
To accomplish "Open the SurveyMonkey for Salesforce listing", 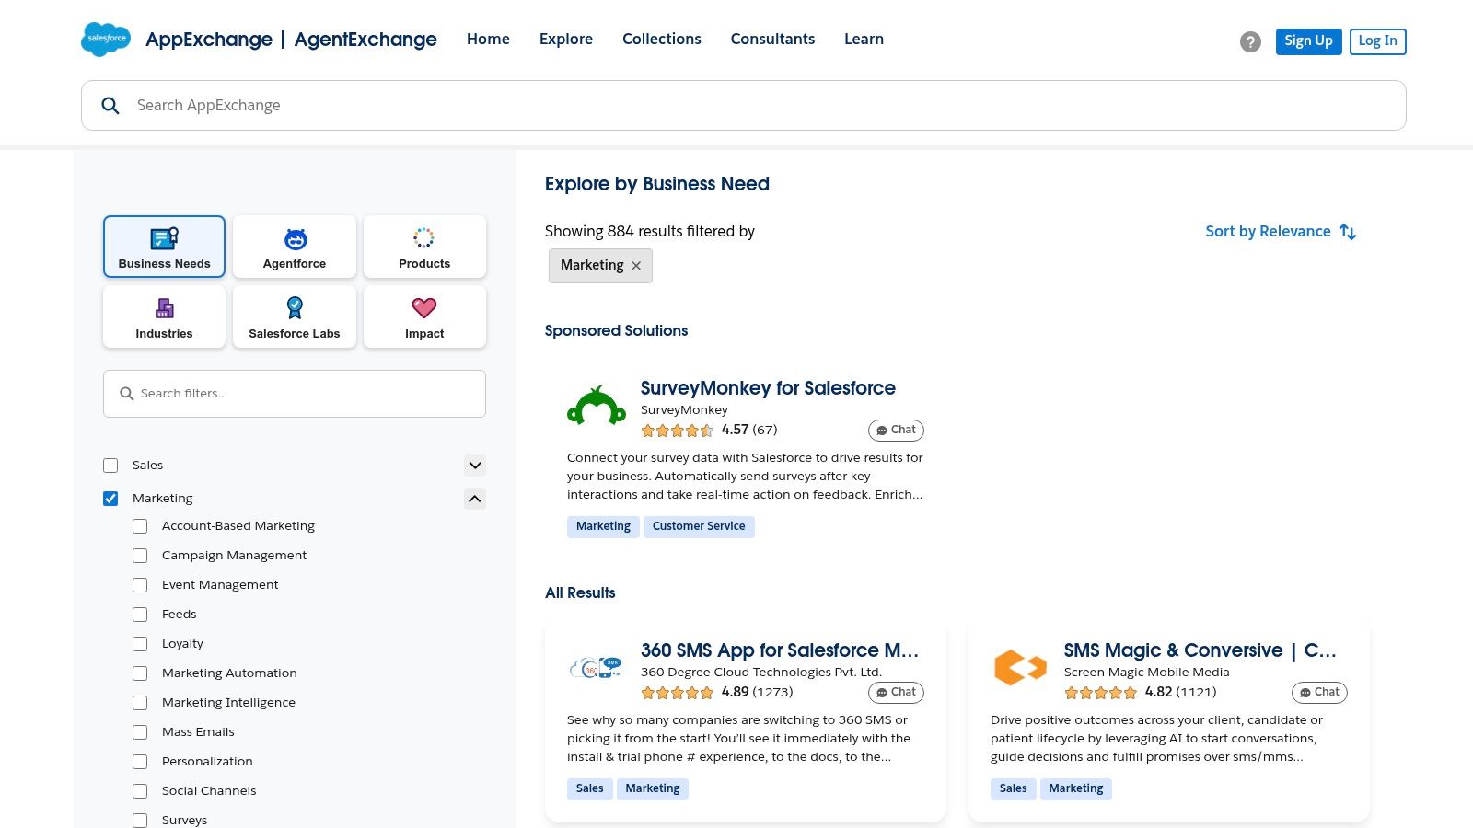I will coord(769,388).
